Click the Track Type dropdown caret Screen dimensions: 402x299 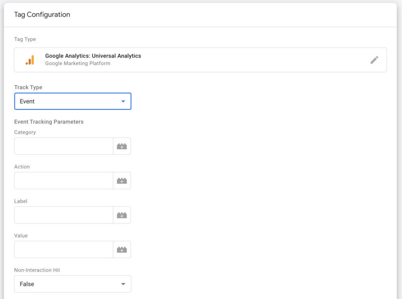(x=123, y=101)
